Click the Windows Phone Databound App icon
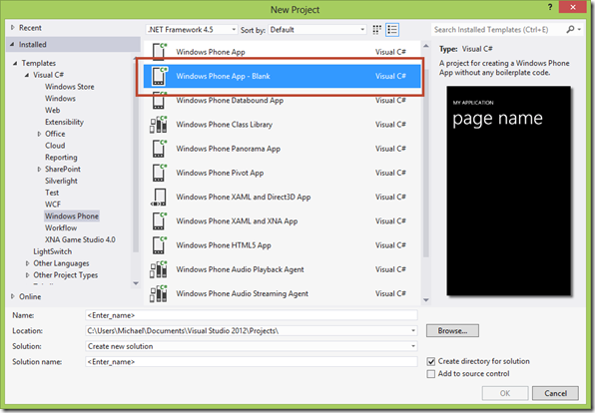The height and width of the screenshot is (413, 595). tap(159, 100)
